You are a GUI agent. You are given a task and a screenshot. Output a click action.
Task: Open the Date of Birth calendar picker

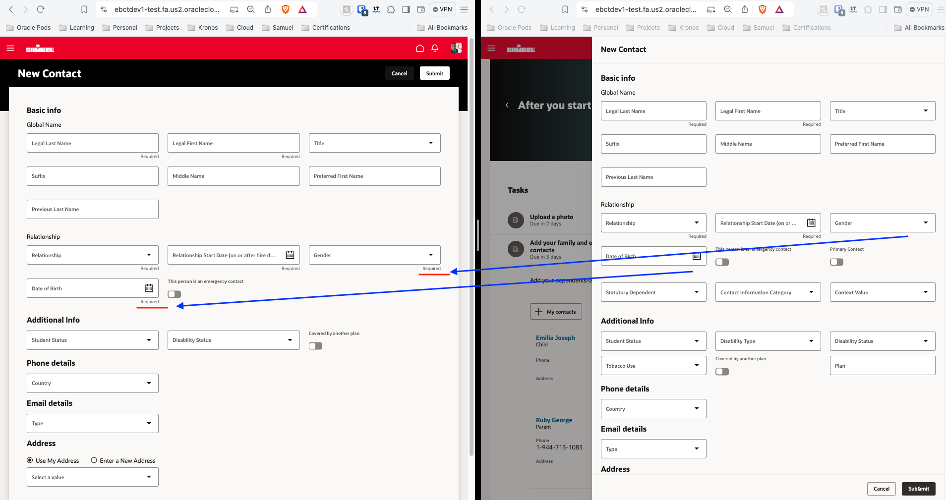tap(148, 288)
